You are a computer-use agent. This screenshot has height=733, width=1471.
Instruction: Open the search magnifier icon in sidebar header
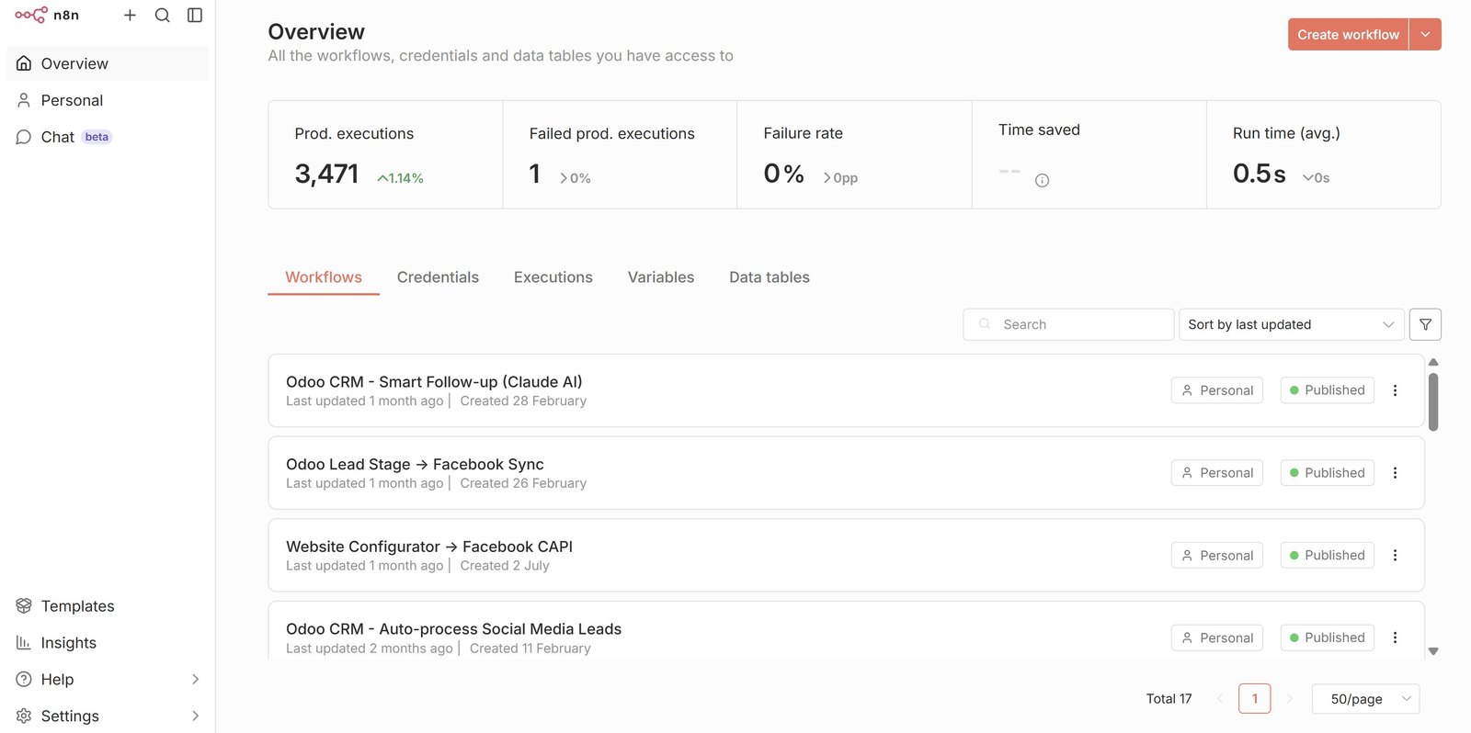(x=162, y=15)
